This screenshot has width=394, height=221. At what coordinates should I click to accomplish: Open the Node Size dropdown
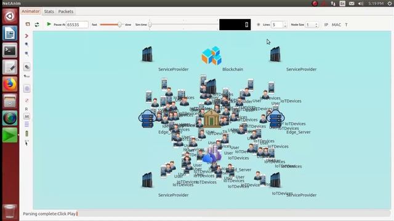pos(312,25)
